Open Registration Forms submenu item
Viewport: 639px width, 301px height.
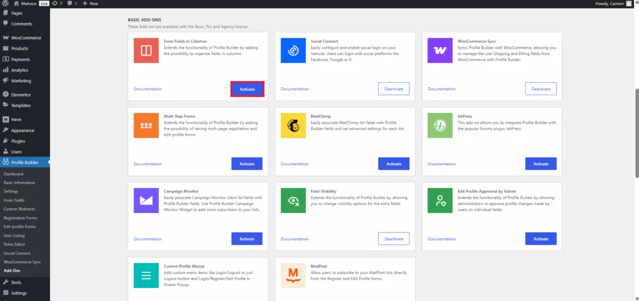click(x=21, y=218)
